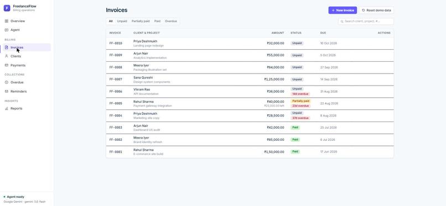
Task: Select invoice number FF-0007
Action: pyautogui.click(x=116, y=80)
